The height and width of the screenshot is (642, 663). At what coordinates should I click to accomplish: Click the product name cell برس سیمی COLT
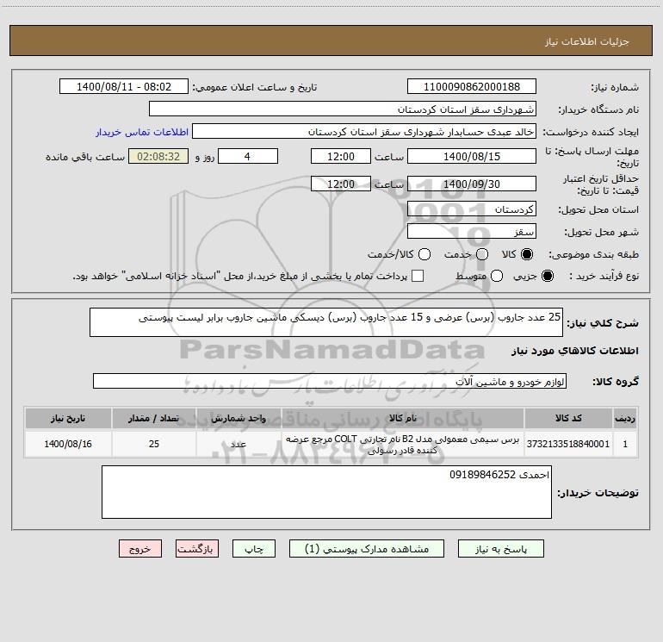pos(403,445)
